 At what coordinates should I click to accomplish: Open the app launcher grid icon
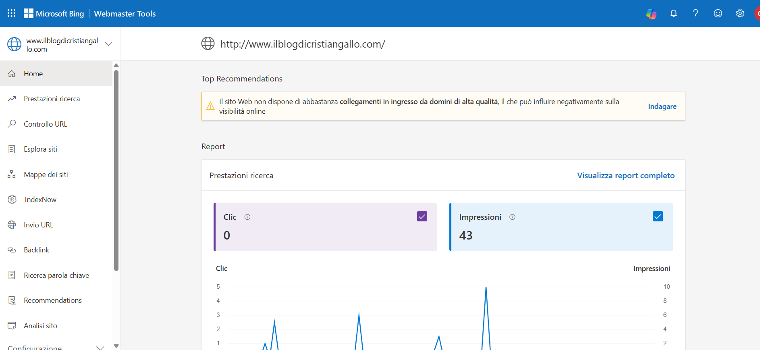[x=11, y=13]
